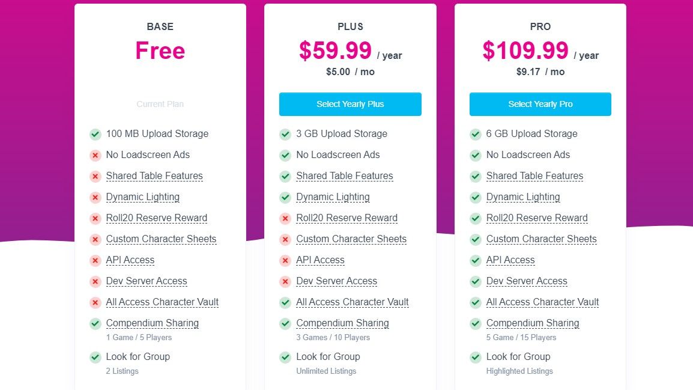Image resolution: width=693 pixels, height=390 pixels.
Task: Click the red X beside Plus Custom Character Sheets
Action: (x=285, y=239)
